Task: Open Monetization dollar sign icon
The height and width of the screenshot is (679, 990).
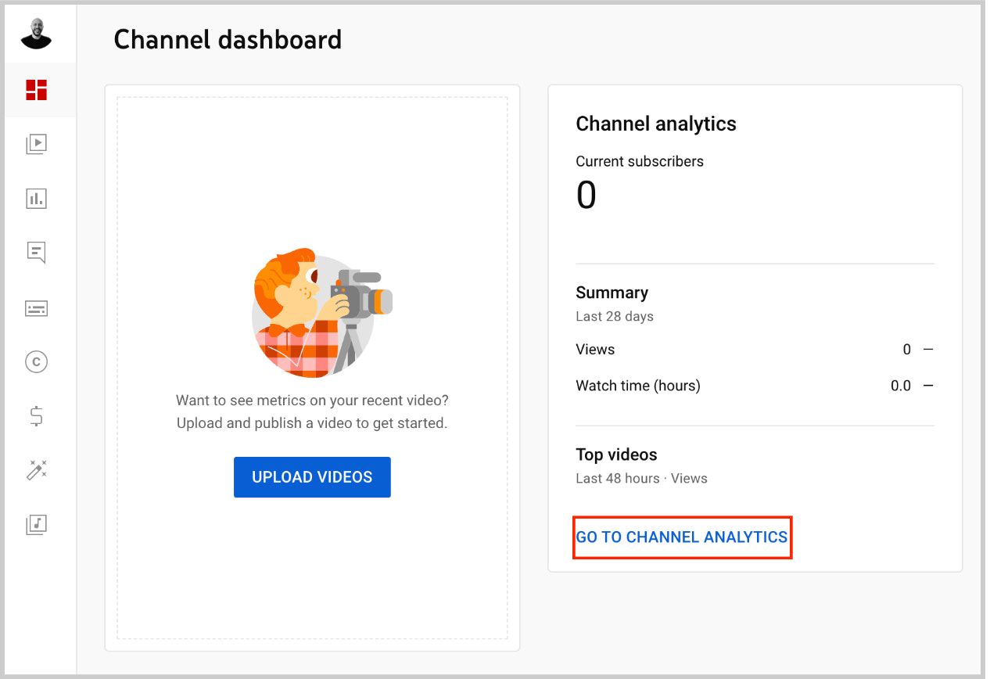Action: coord(37,416)
